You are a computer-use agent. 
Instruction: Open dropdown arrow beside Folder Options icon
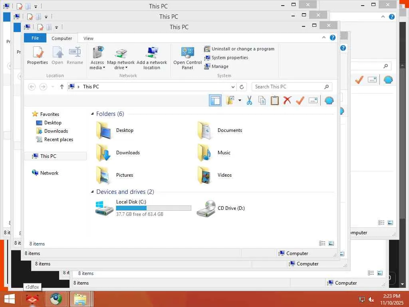pyautogui.click(x=240, y=100)
